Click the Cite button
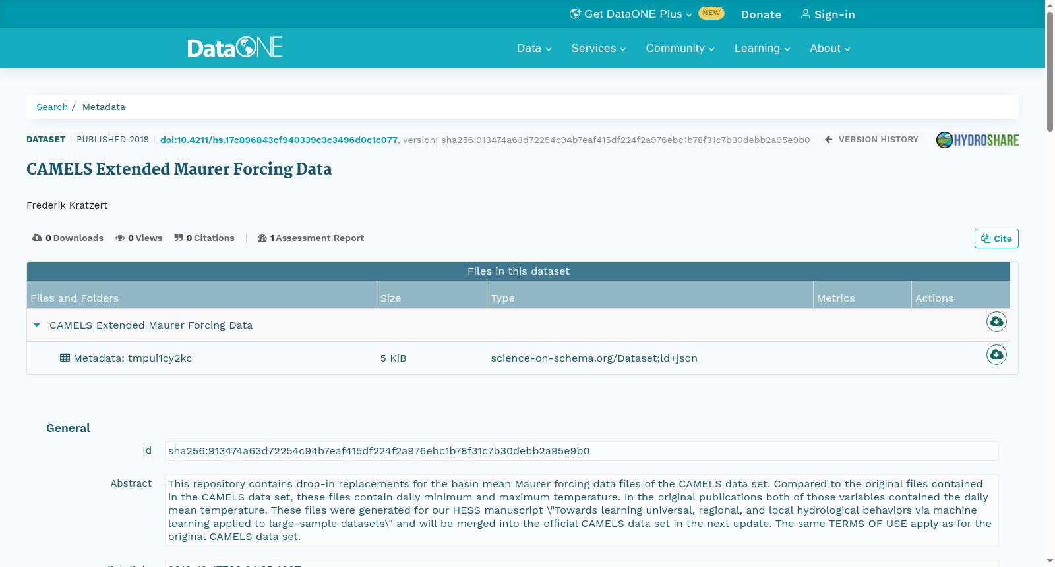The width and height of the screenshot is (1055, 567). pos(996,238)
